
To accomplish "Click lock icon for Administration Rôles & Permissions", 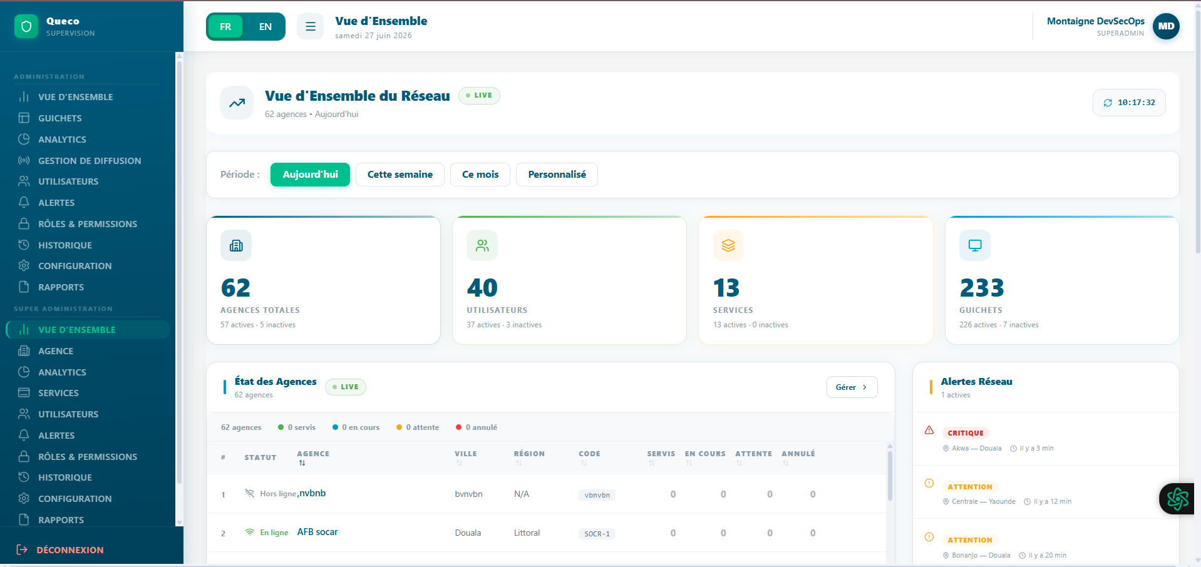I will tap(24, 223).
